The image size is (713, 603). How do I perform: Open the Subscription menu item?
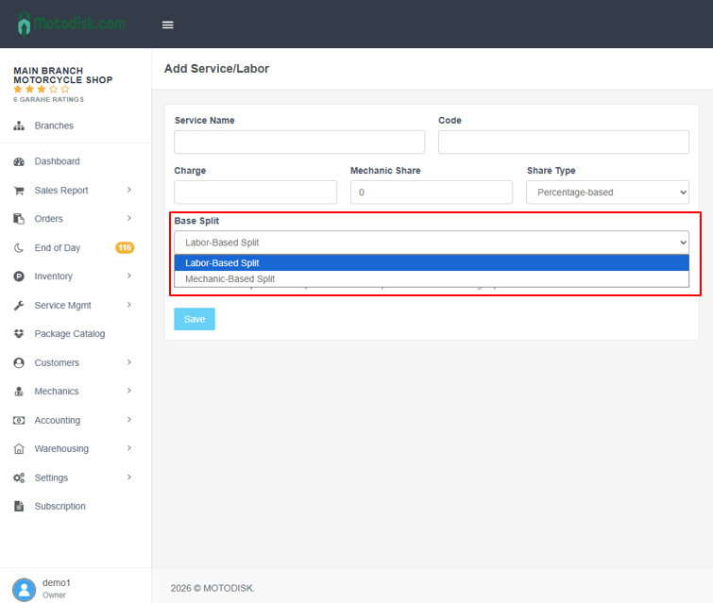coord(59,506)
